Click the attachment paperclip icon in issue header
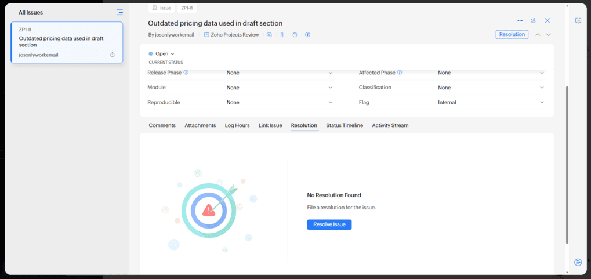This screenshot has height=279, width=591. (282, 35)
